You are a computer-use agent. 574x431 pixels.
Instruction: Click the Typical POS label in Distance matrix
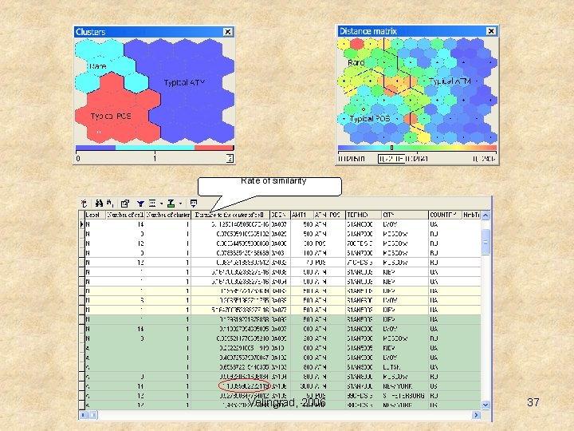point(370,119)
